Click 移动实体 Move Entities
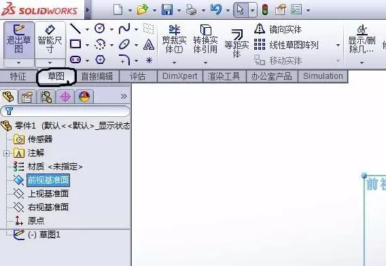The width and height of the screenshot is (386, 266). [x=278, y=61]
